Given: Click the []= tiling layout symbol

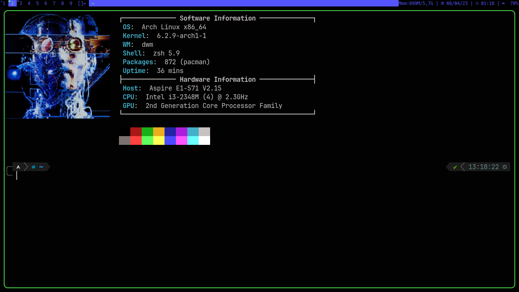Looking at the screenshot, I should [82, 3].
